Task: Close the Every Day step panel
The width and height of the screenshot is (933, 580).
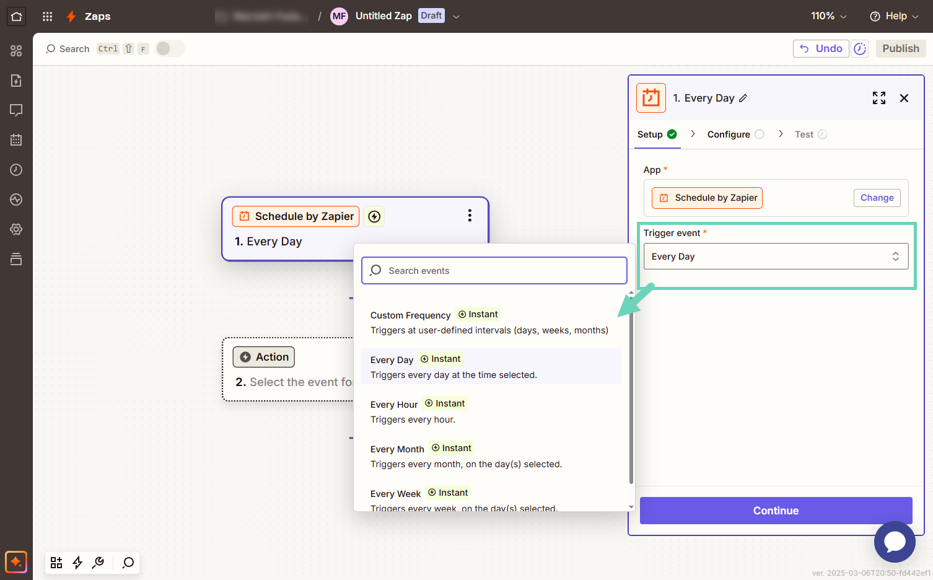Action: (x=905, y=98)
